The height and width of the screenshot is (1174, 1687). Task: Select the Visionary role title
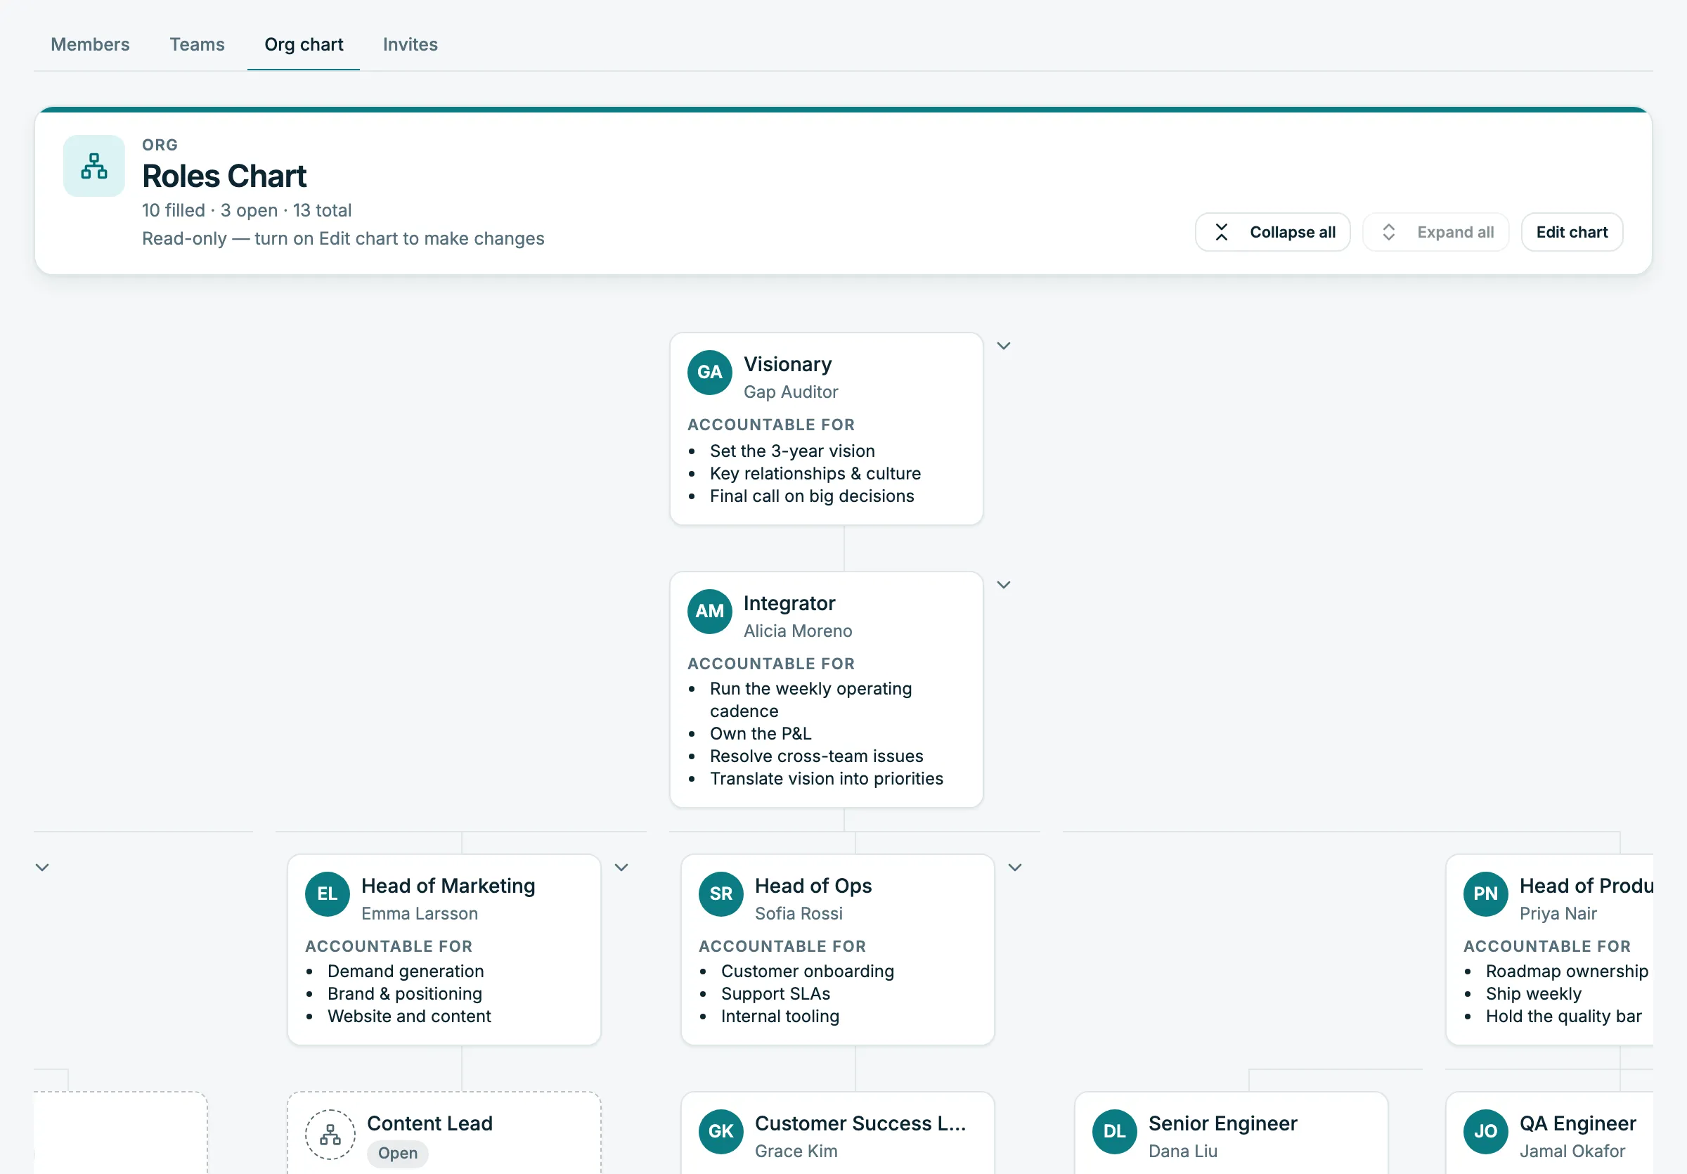click(788, 364)
